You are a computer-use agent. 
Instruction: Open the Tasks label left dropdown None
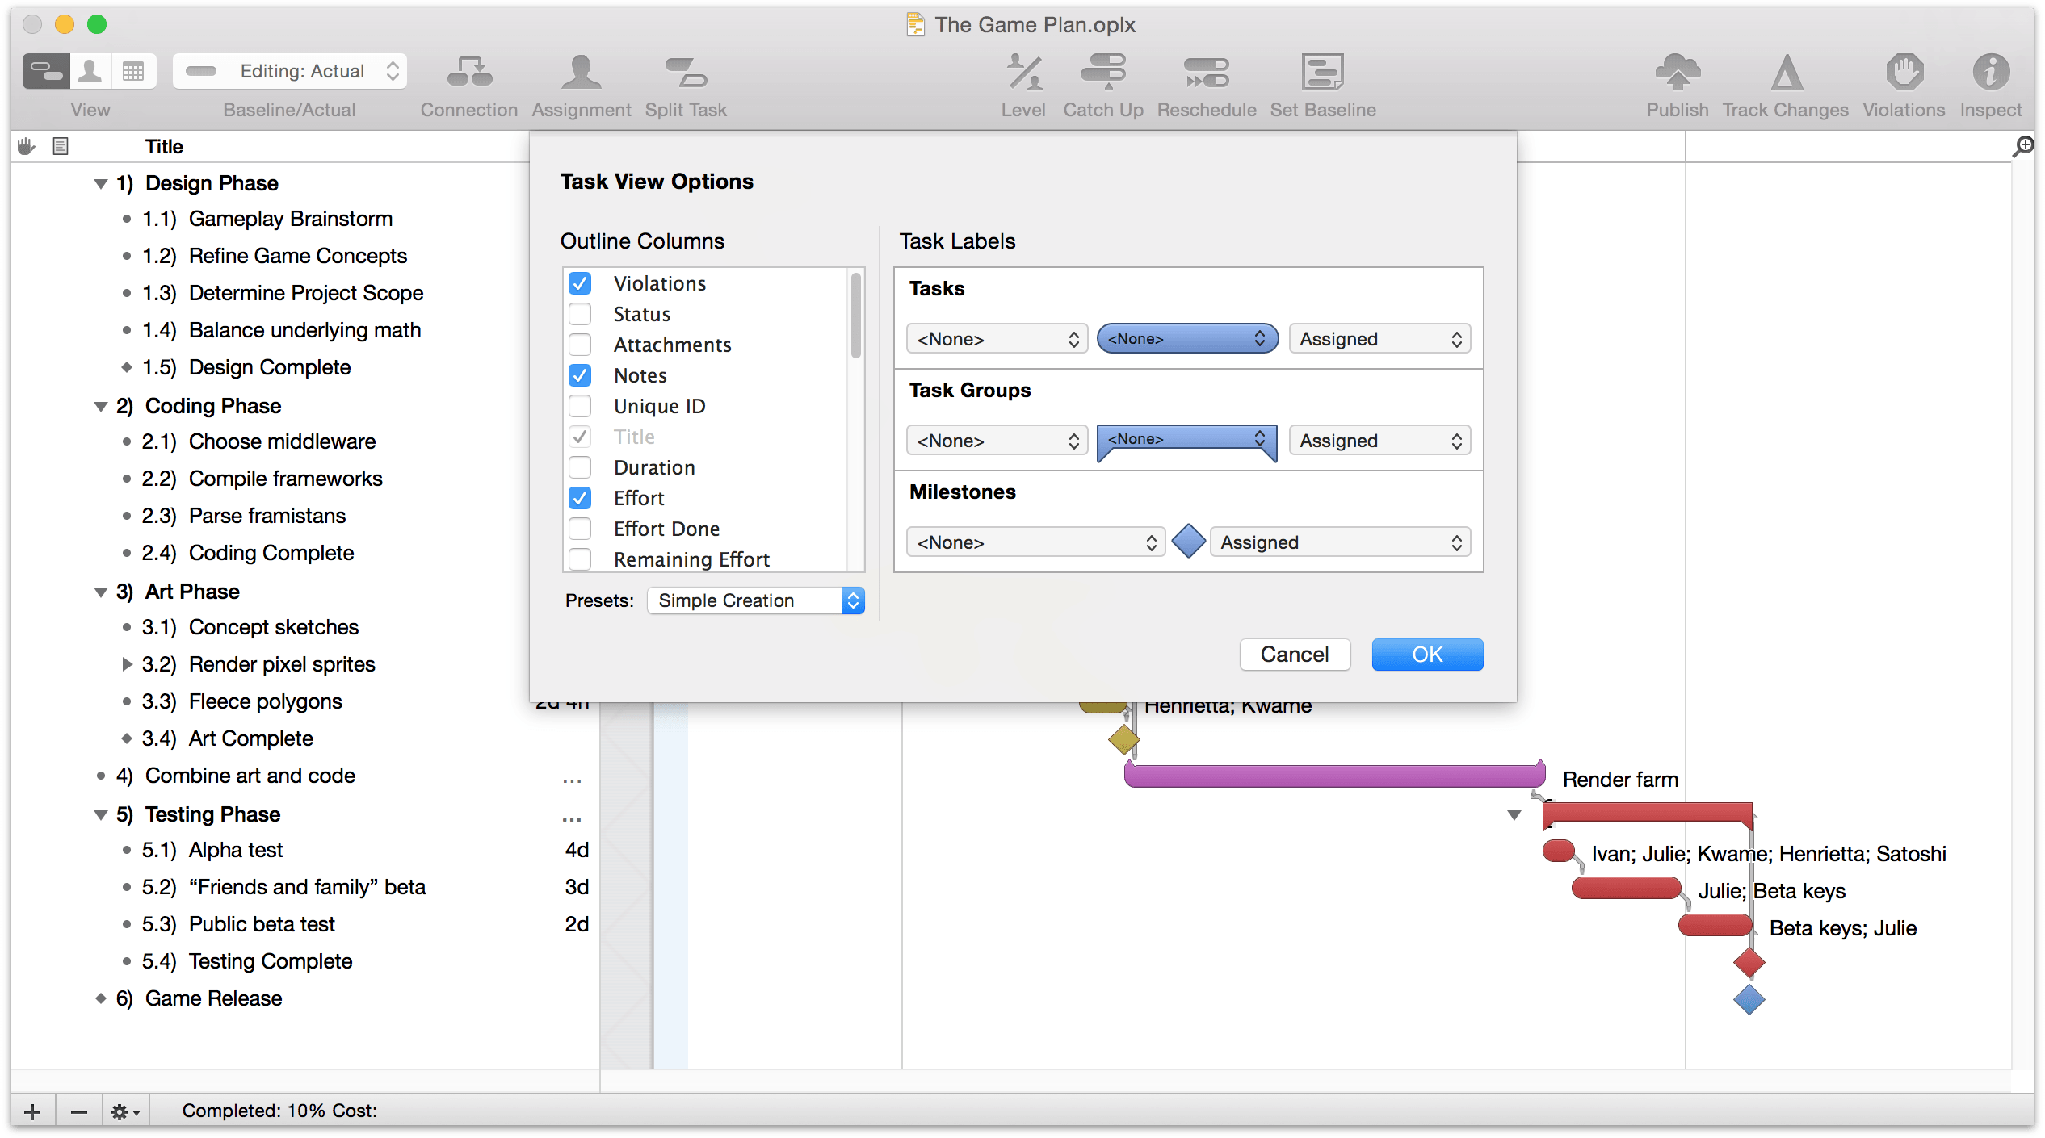993,339
